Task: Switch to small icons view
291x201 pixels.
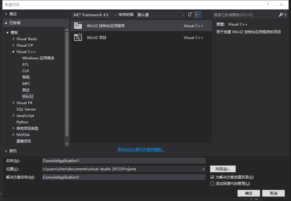Action: pyautogui.click(x=190, y=15)
